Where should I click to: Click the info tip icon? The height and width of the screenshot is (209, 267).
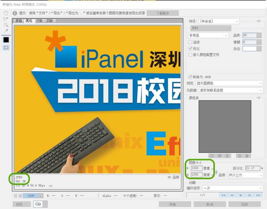coord(15,13)
